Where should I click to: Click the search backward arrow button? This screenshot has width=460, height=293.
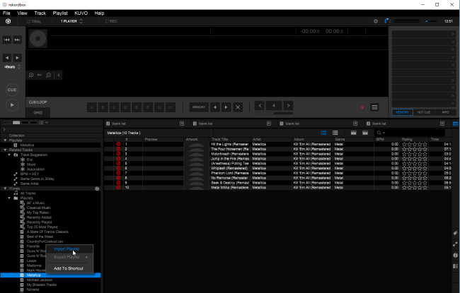click(7, 58)
